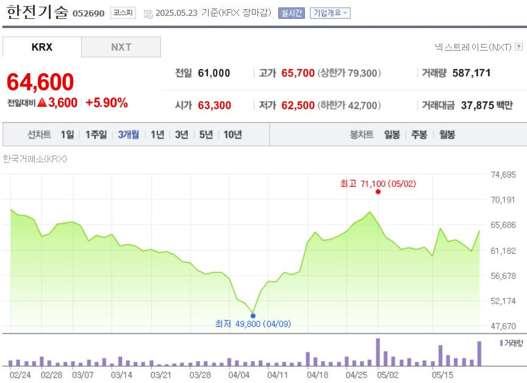The image size is (527, 383).
Task: Click the 02/24 date axis label
Action: (x=20, y=375)
